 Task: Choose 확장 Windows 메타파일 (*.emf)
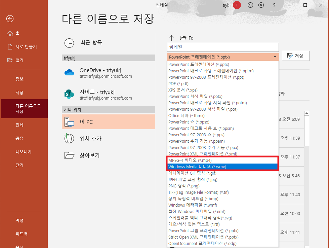click(x=223, y=211)
